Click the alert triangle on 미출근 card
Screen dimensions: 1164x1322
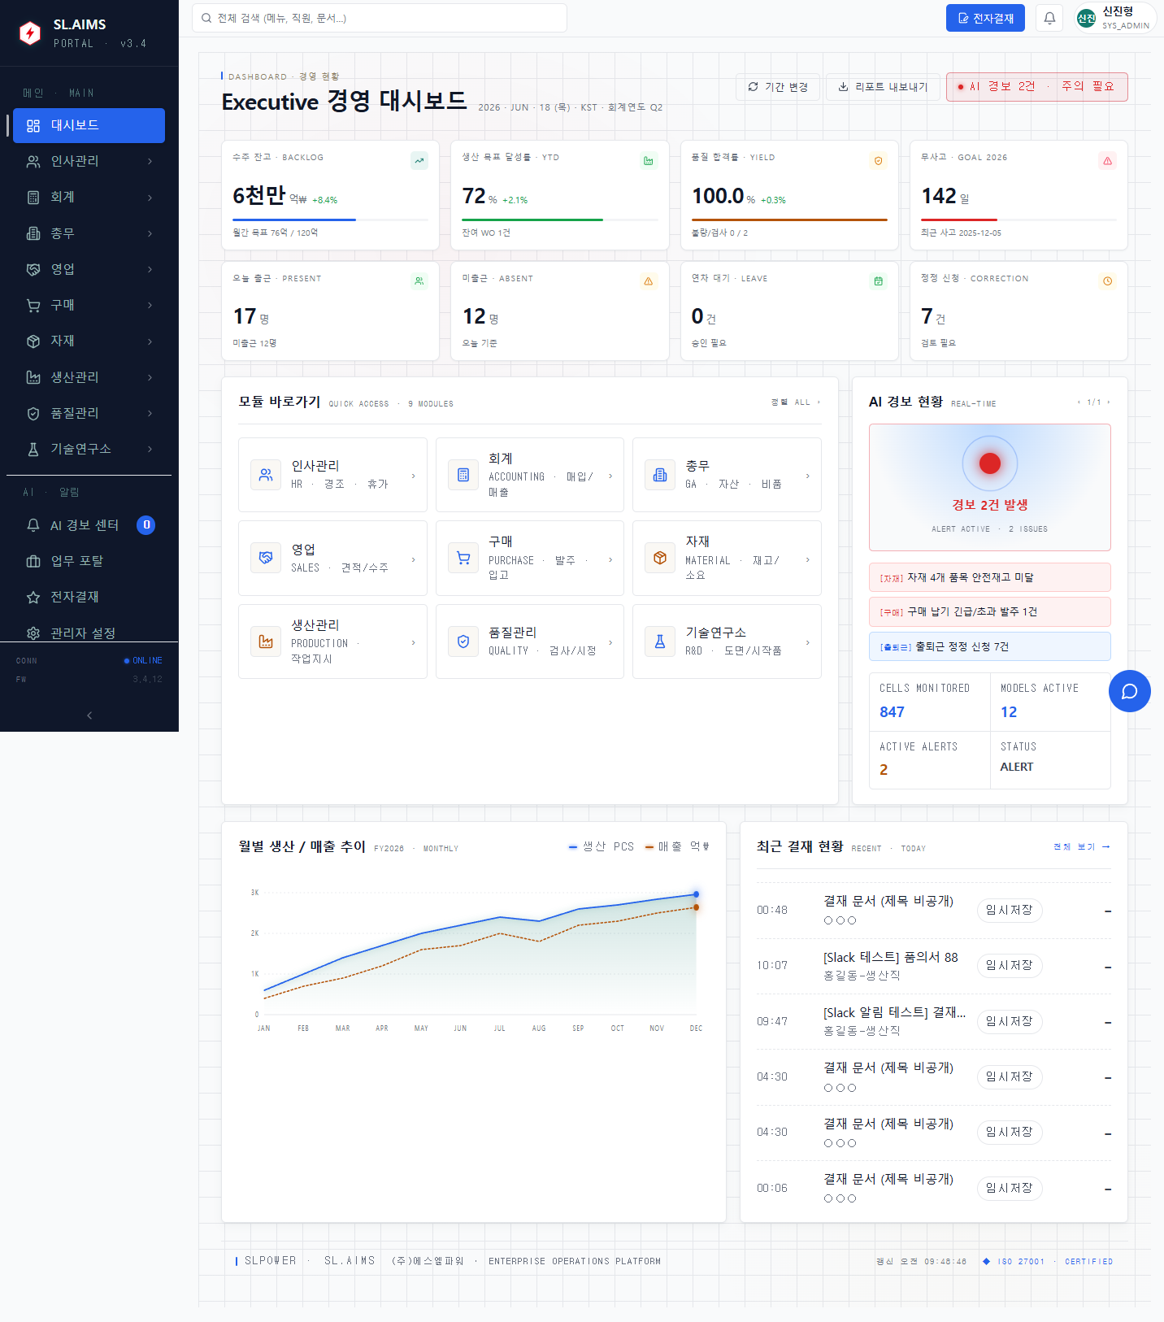click(x=649, y=281)
